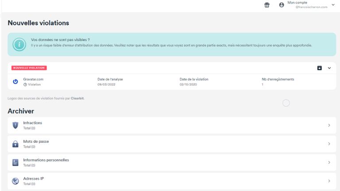
Task: Click the Violation help question icon
Action: pos(25,85)
